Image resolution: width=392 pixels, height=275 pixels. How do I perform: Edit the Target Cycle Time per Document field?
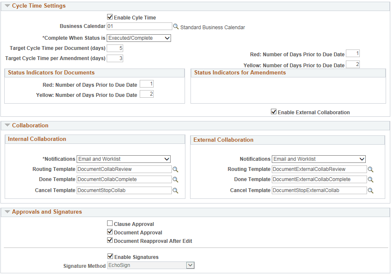(115, 48)
